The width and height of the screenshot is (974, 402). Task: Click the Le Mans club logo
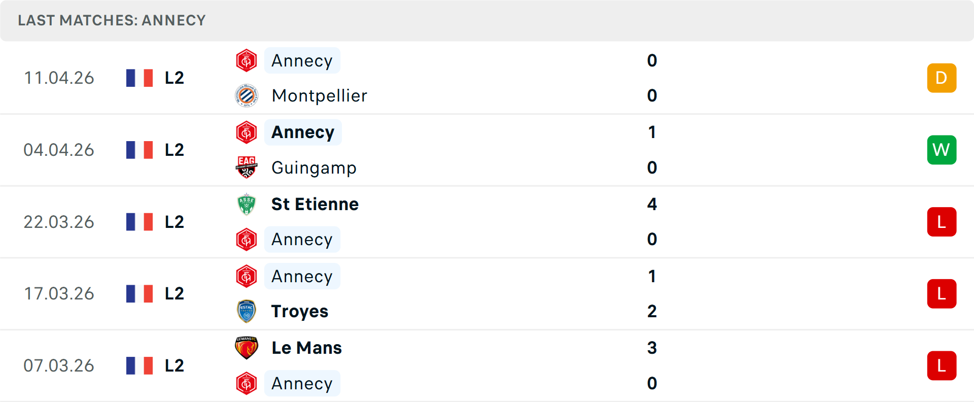pos(247,348)
